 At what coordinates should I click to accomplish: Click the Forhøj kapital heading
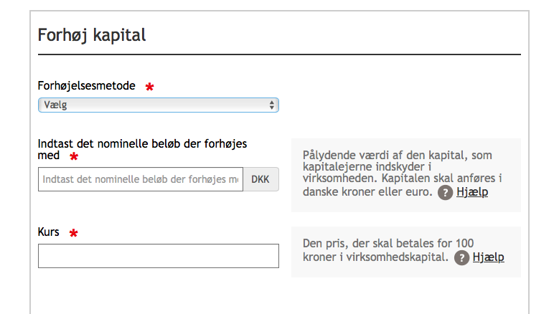pyautogui.click(x=92, y=35)
